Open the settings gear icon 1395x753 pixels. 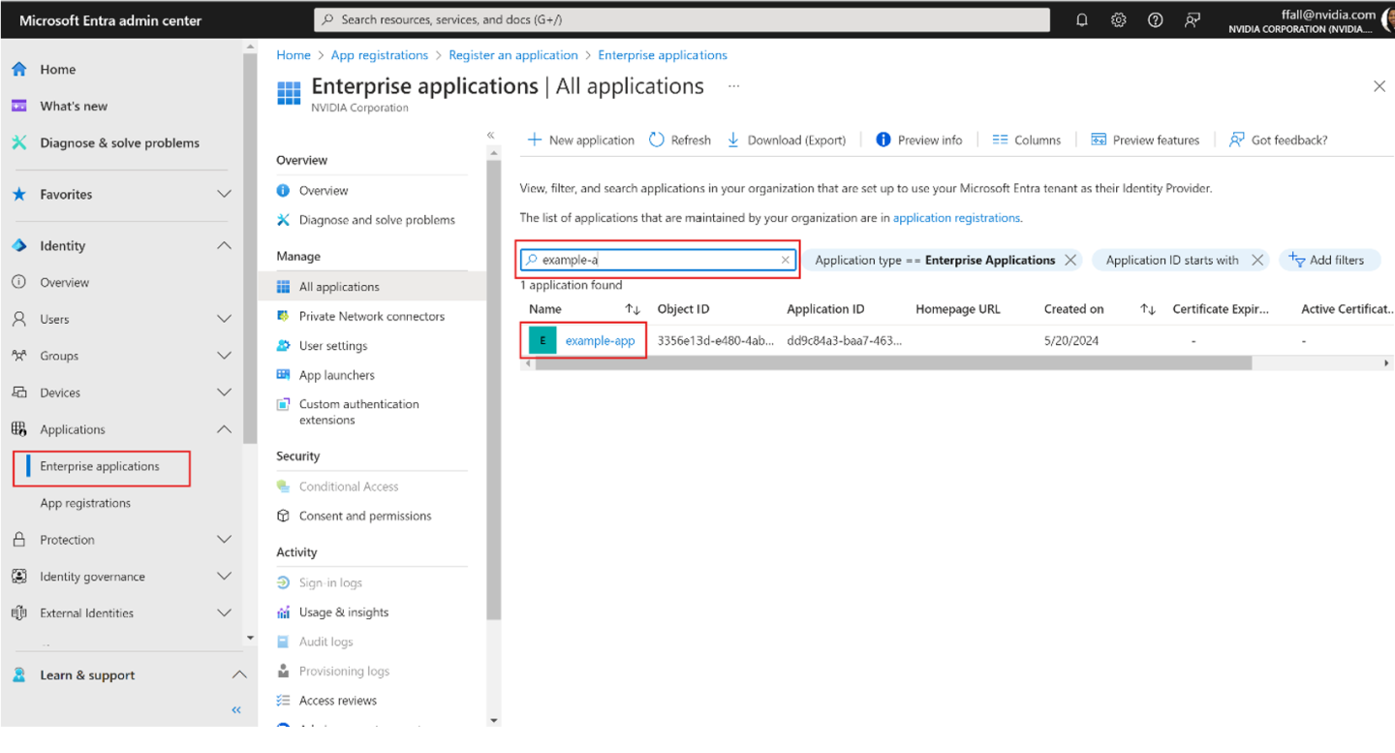tap(1118, 20)
